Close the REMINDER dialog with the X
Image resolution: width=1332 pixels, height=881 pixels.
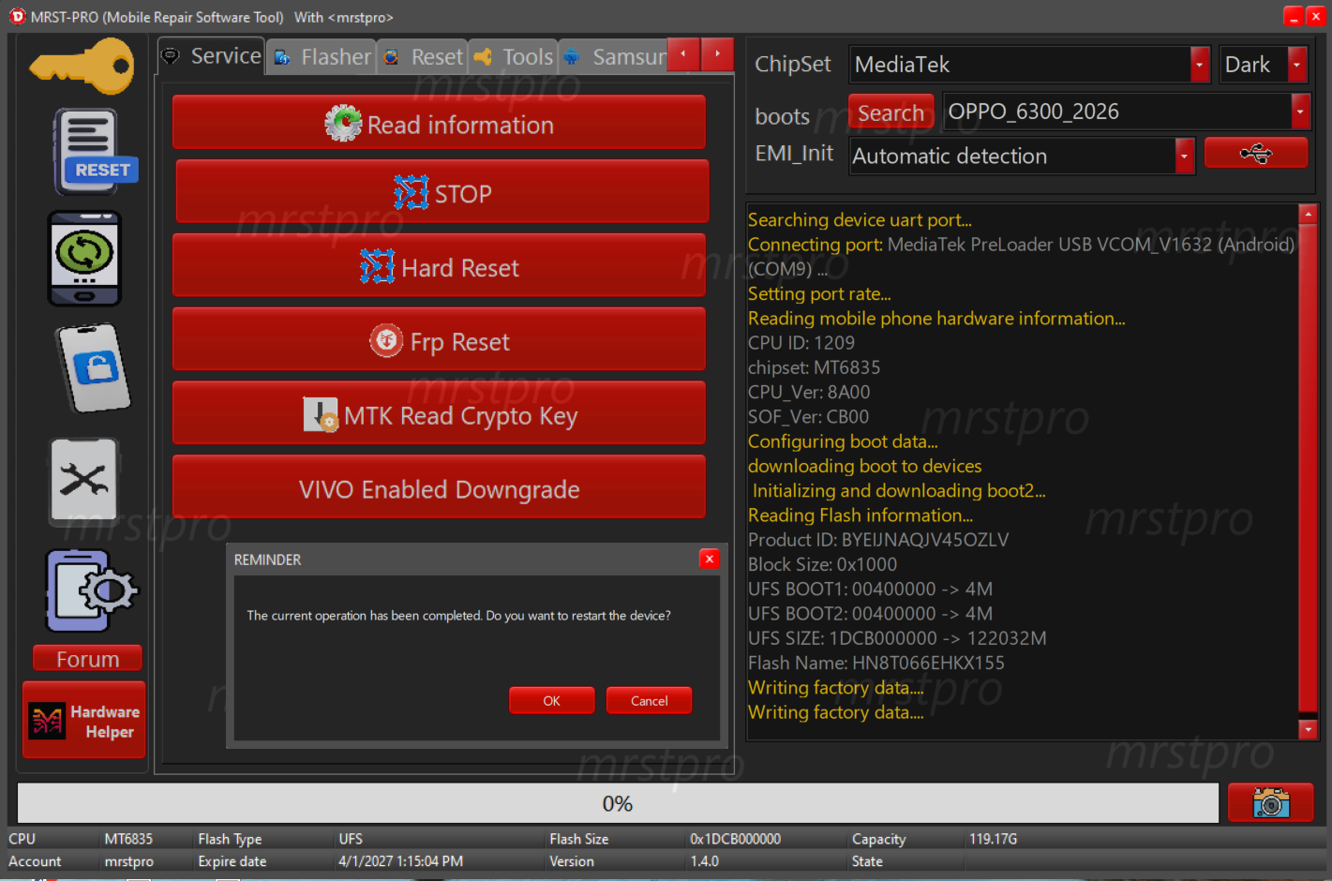click(x=710, y=560)
